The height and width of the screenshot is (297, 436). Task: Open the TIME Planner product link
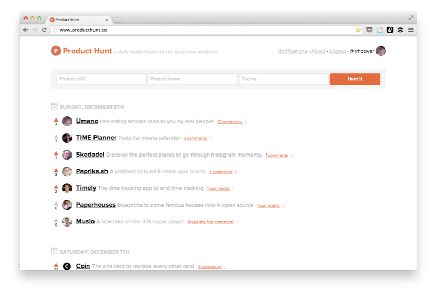point(96,138)
